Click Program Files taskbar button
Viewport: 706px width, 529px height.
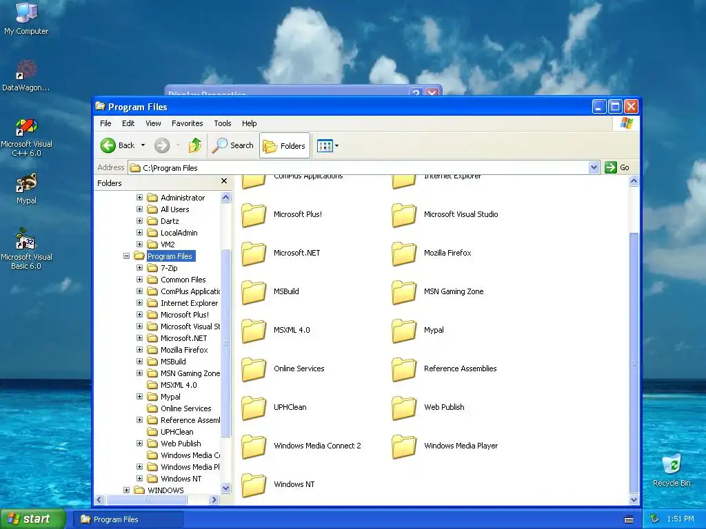coord(128,519)
